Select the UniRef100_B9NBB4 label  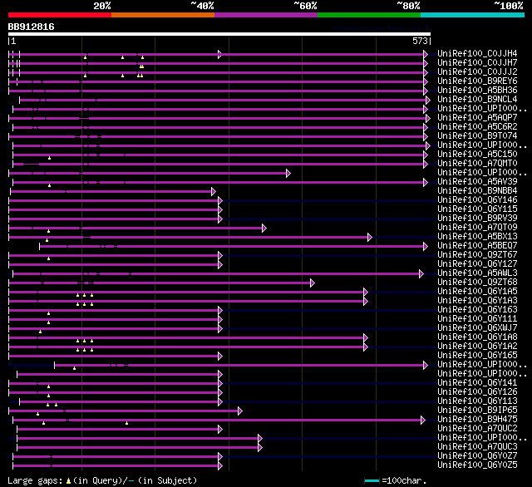(477, 191)
